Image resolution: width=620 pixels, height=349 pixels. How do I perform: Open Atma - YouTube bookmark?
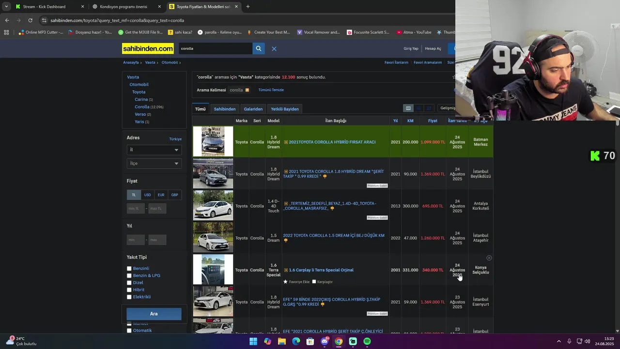click(414, 32)
